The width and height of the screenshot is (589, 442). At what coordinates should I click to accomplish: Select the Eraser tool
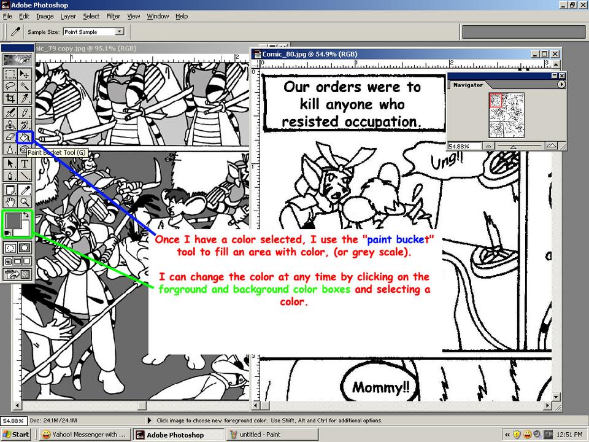point(10,137)
